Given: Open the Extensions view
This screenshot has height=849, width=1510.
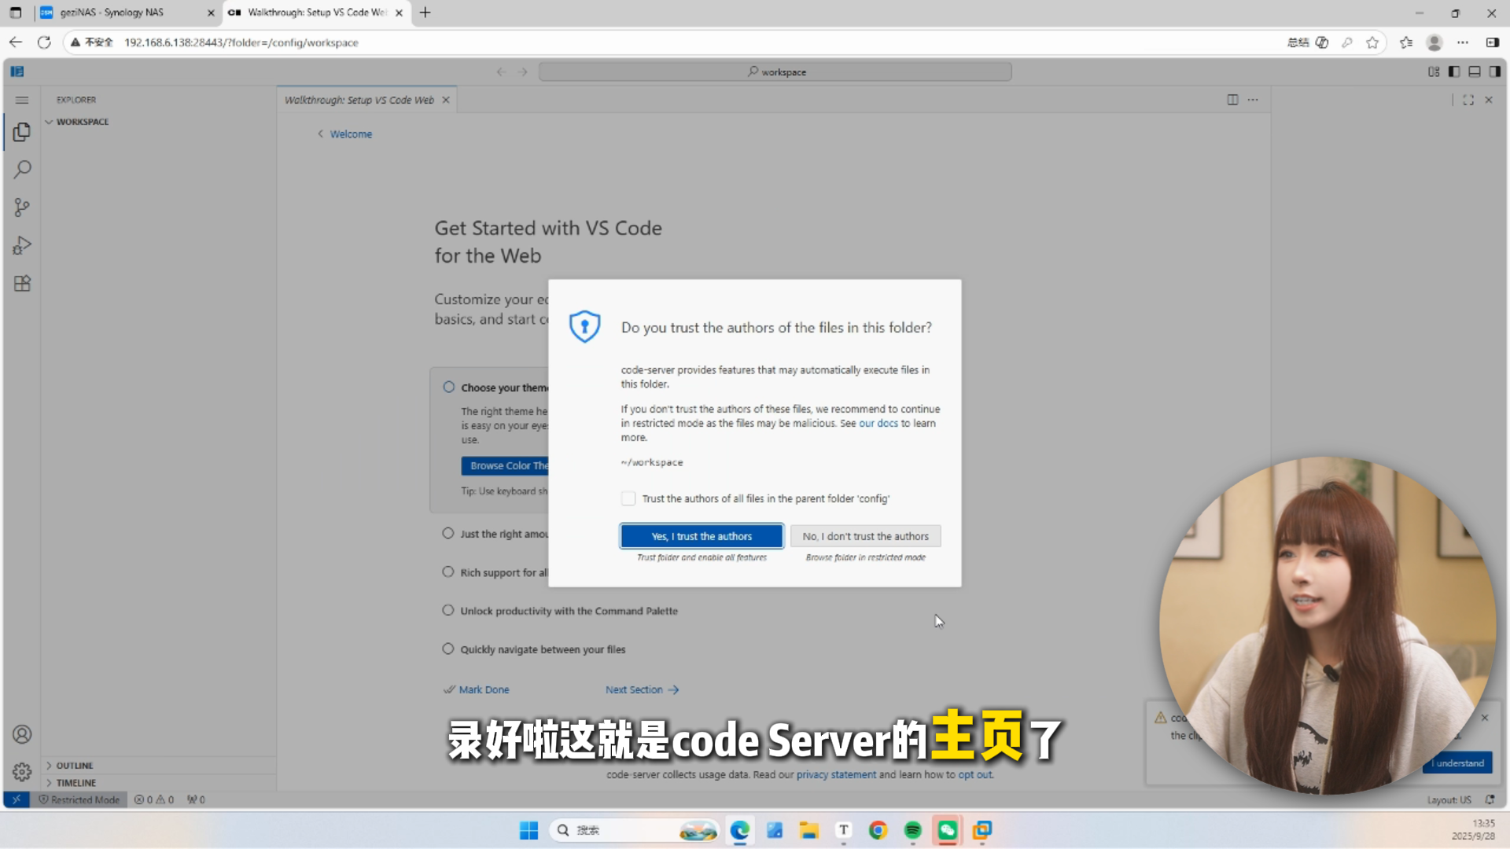Looking at the screenshot, I should (x=22, y=284).
